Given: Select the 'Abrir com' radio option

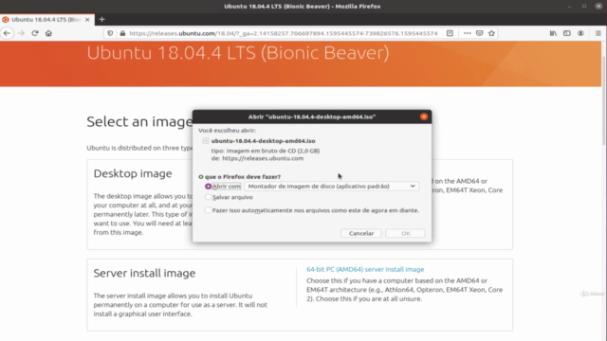Looking at the screenshot, I should [x=209, y=187].
